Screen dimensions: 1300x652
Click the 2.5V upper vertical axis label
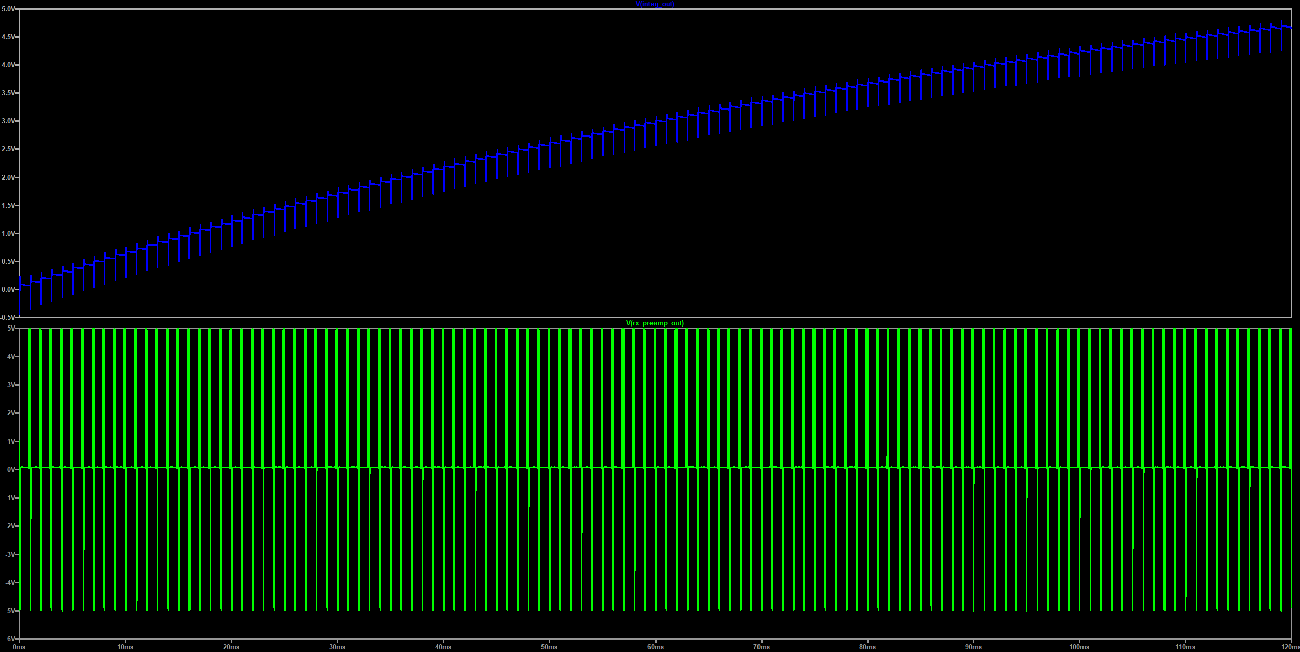click(9, 149)
